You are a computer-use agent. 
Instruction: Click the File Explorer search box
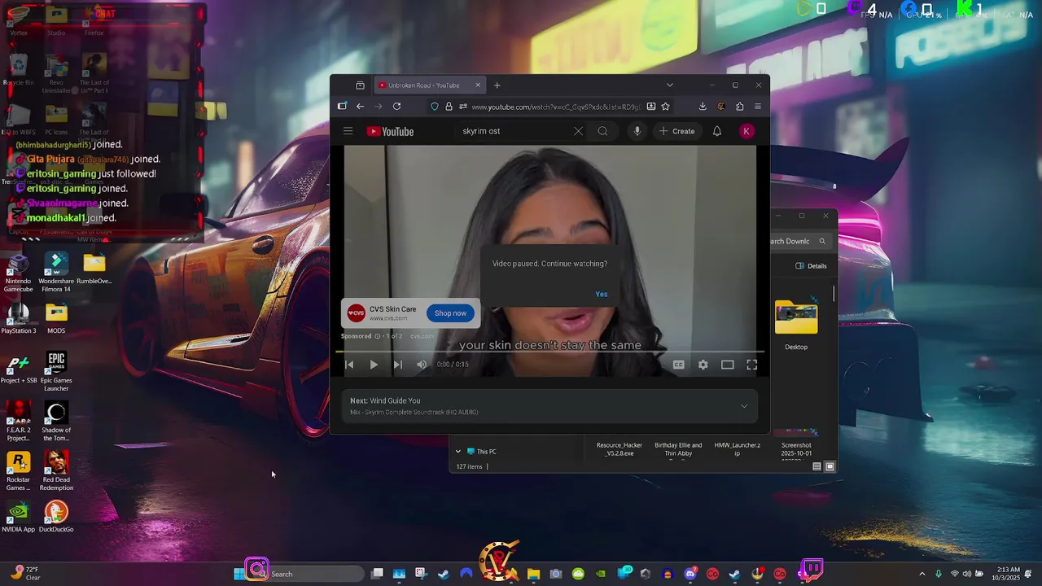799,241
